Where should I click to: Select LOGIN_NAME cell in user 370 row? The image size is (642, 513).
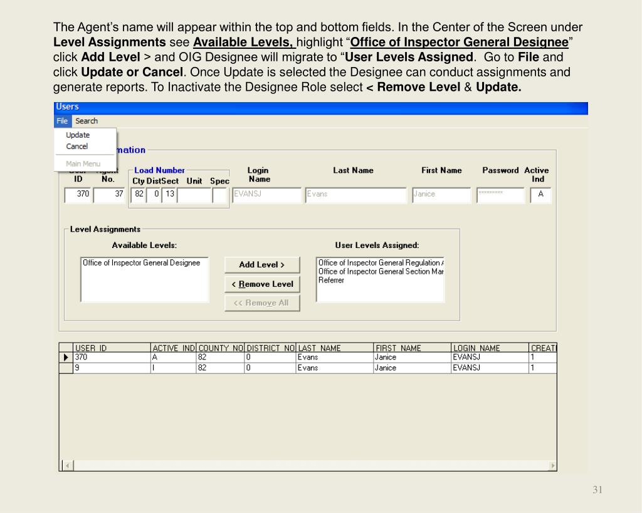pyautogui.click(x=490, y=357)
